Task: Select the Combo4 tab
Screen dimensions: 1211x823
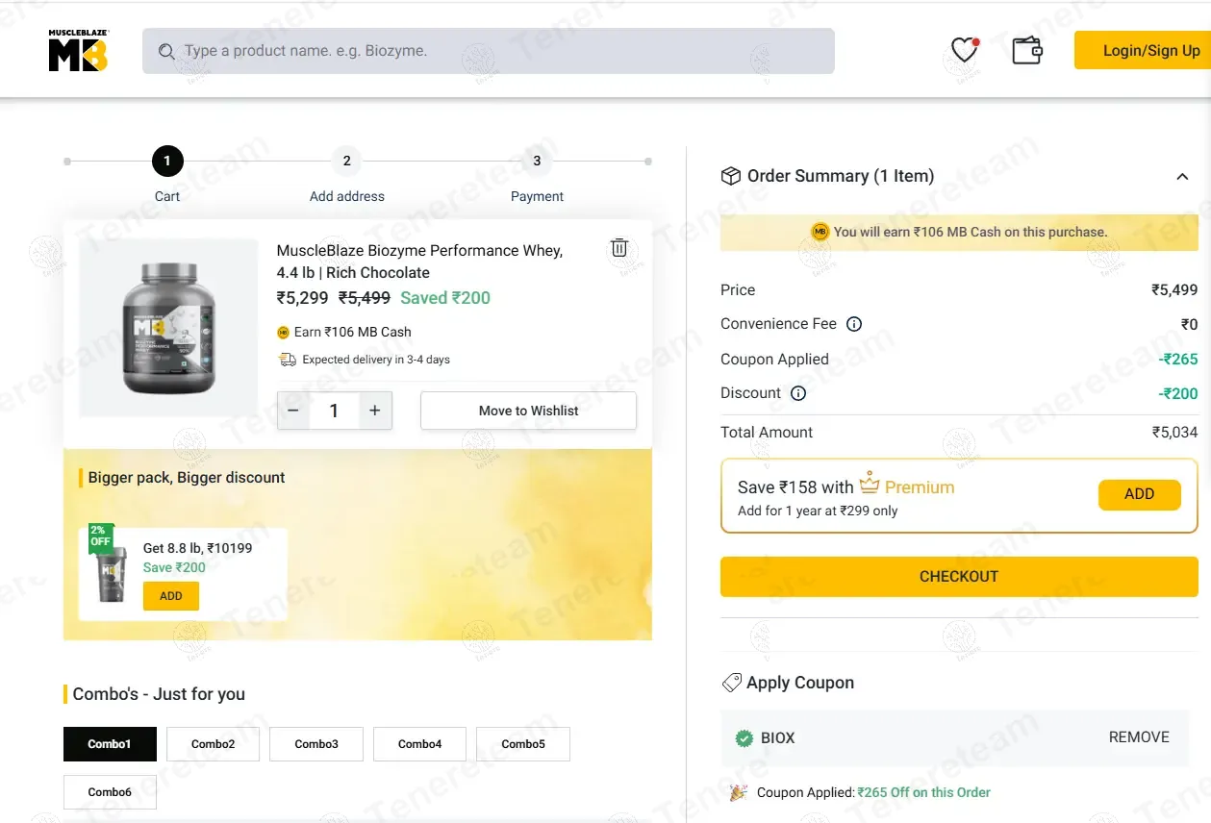Action: coord(419,744)
